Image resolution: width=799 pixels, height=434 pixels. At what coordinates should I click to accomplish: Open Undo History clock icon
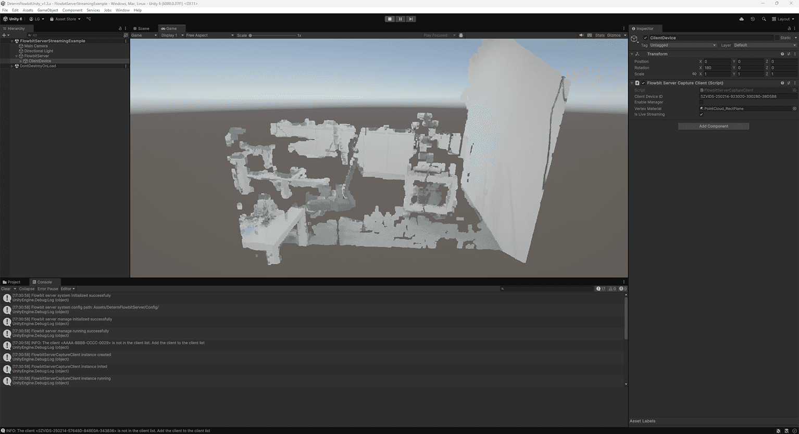(x=753, y=19)
